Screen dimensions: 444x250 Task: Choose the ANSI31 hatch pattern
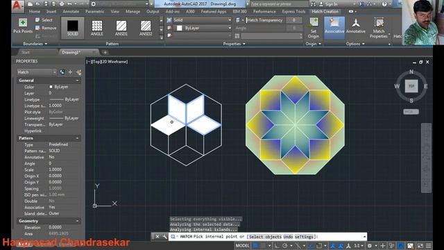tap(121, 28)
